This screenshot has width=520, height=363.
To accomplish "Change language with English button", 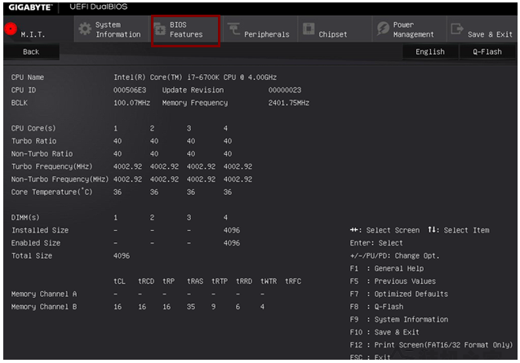I will (430, 51).
